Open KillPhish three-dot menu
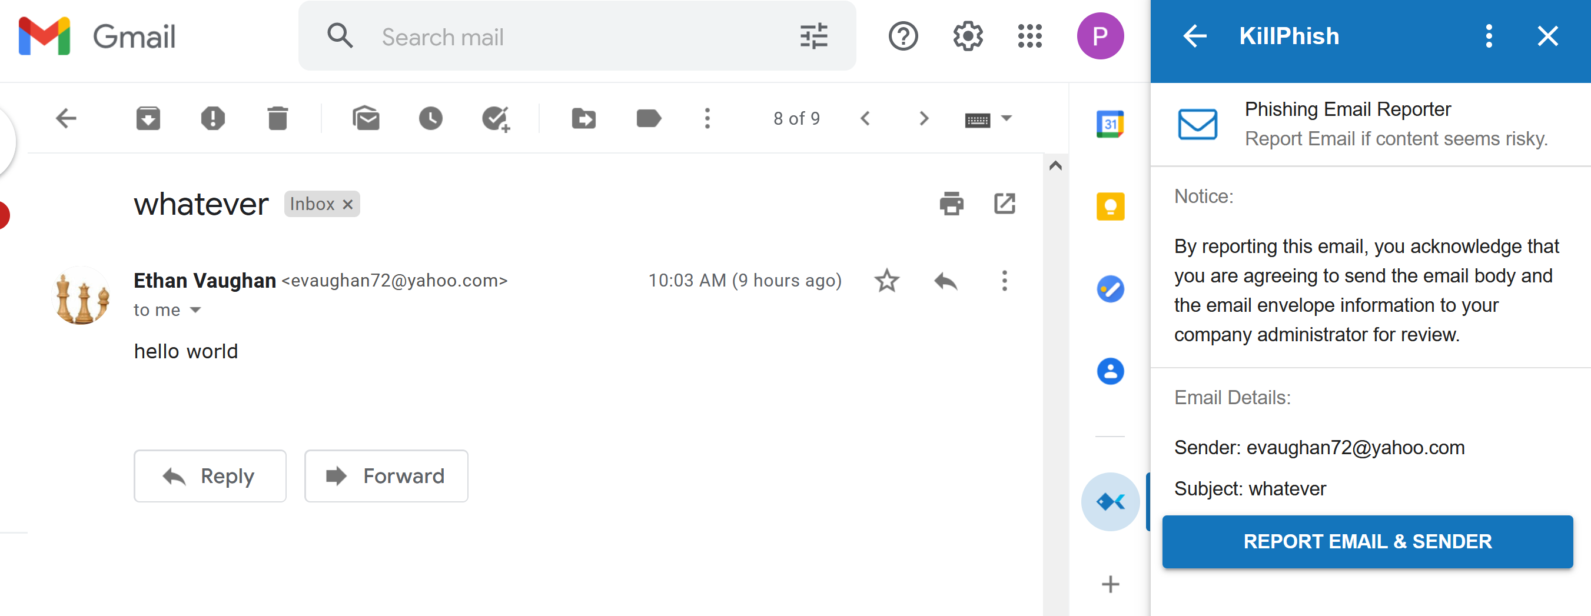The width and height of the screenshot is (1591, 616). (x=1489, y=36)
